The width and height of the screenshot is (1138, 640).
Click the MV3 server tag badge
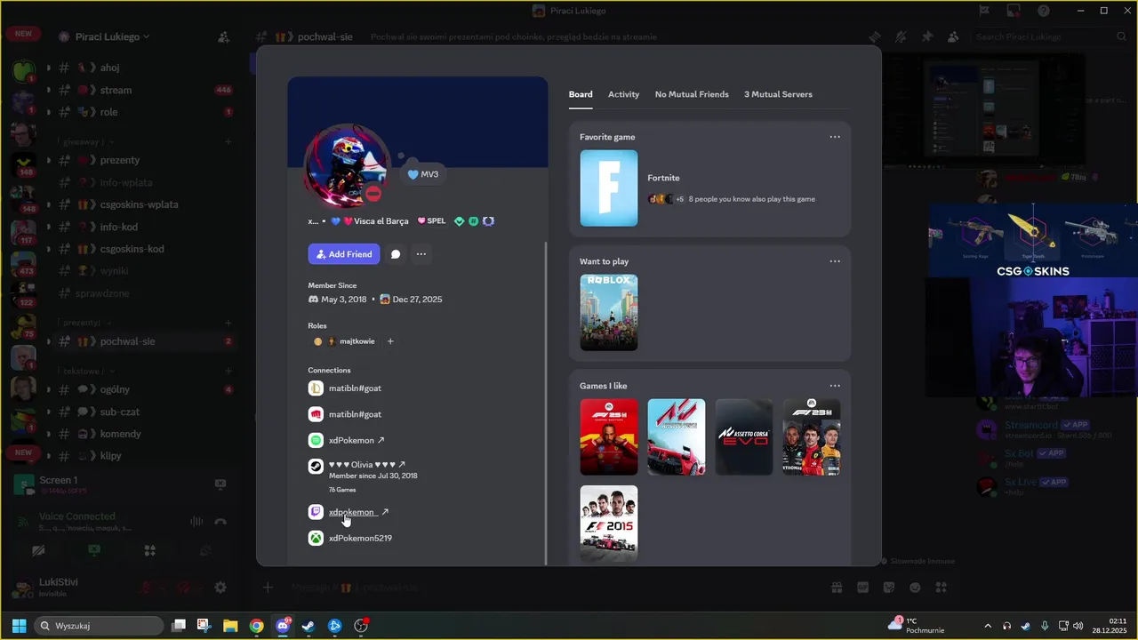[422, 174]
